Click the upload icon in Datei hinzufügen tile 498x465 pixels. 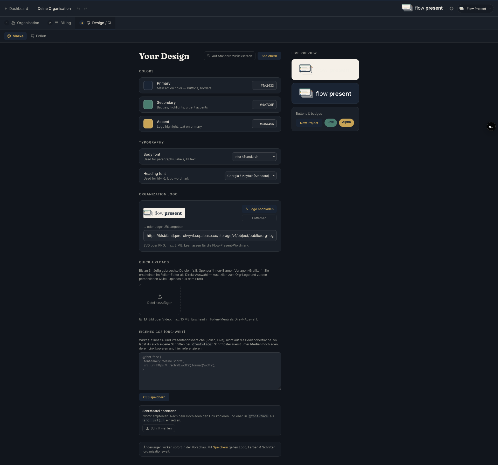(160, 296)
